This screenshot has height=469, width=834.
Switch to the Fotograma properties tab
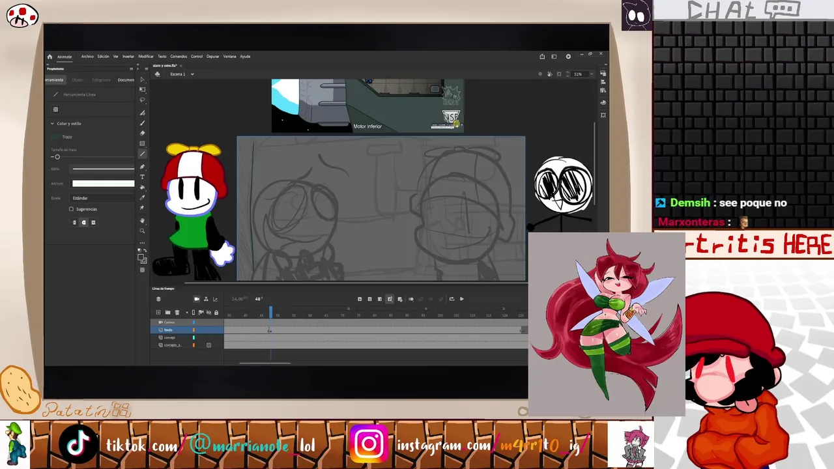pyautogui.click(x=101, y=79)
